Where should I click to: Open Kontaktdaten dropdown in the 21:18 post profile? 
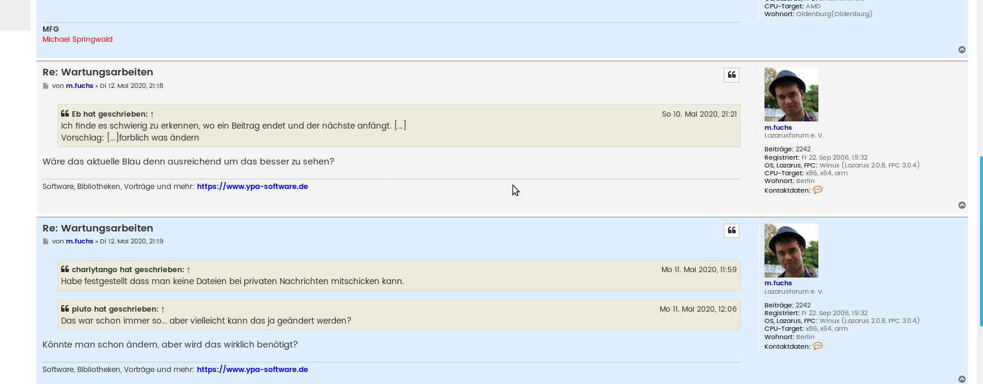(818, 190)
